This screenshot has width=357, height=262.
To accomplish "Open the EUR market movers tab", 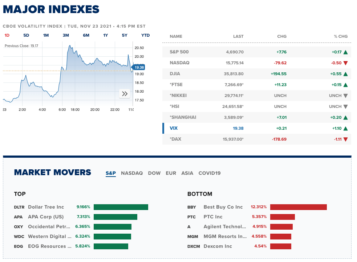I will point(171,173).
